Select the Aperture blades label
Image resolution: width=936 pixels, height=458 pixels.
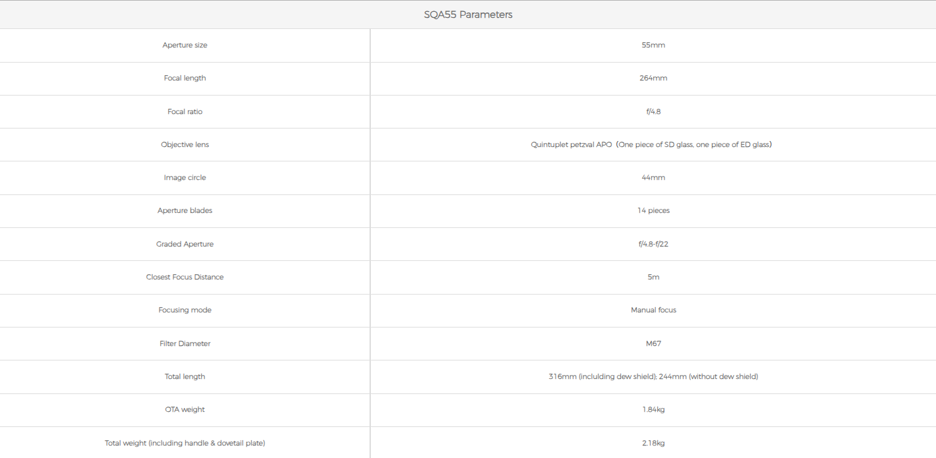[185, 210]
